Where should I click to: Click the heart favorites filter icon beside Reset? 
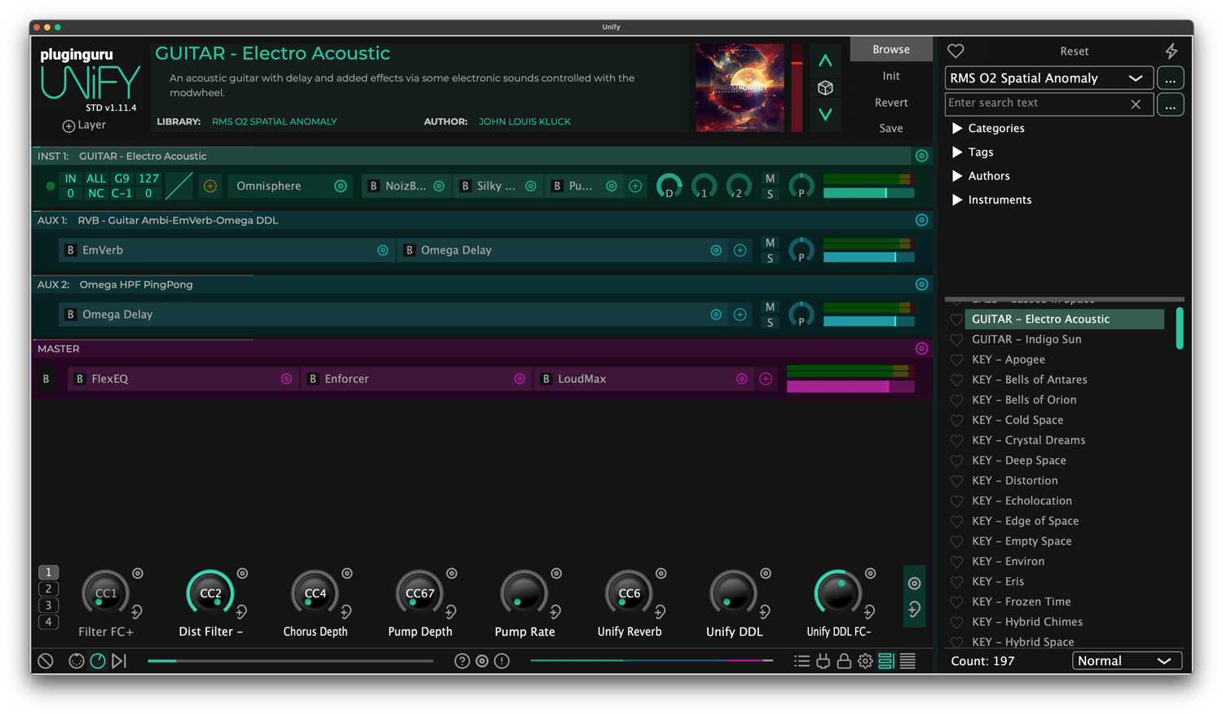pyautogui.click(x=956, y=51)
